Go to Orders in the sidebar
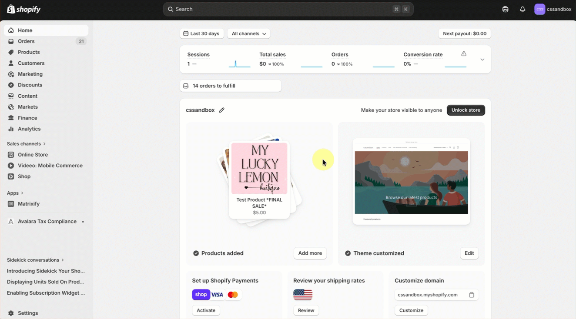 [26, 41]
